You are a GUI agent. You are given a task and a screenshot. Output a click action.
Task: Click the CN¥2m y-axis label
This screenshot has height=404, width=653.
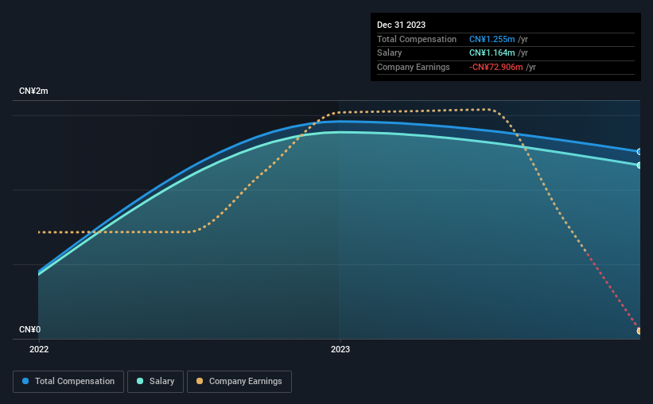(33, 91)
